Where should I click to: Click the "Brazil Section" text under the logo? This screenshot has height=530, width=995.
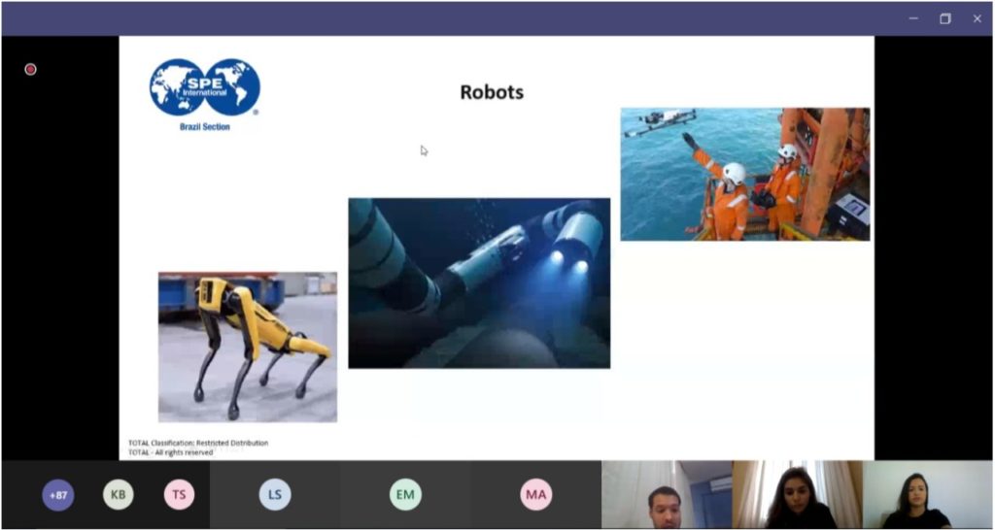point(204,127)
